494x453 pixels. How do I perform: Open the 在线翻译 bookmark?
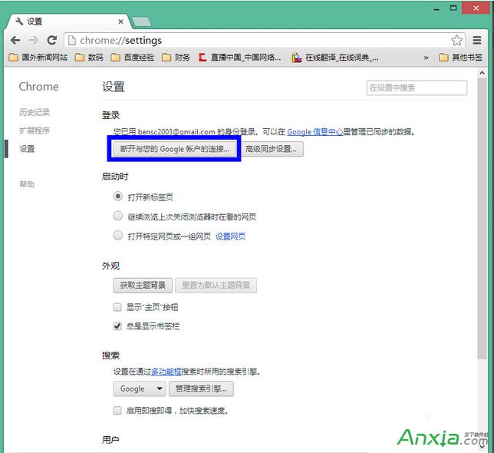[x=335, y=58]
